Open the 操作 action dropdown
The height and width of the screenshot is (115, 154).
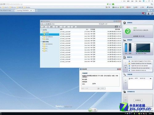(x=59, y=27)
